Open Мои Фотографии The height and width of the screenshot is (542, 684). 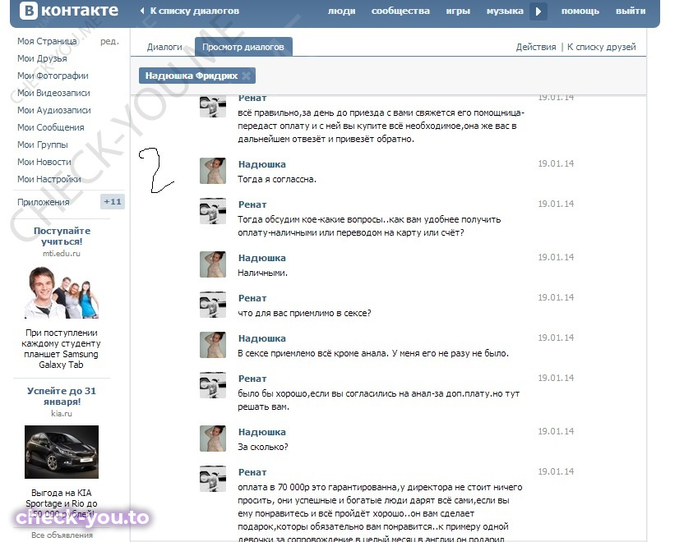pyautogui.click(x=53, y=76)
